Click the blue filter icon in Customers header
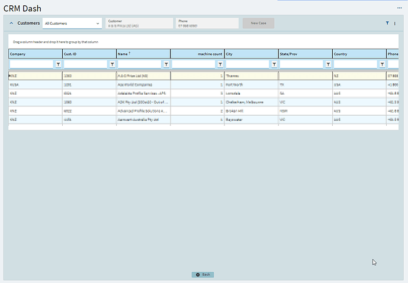408x283 pixels. [x=387, y=23]
